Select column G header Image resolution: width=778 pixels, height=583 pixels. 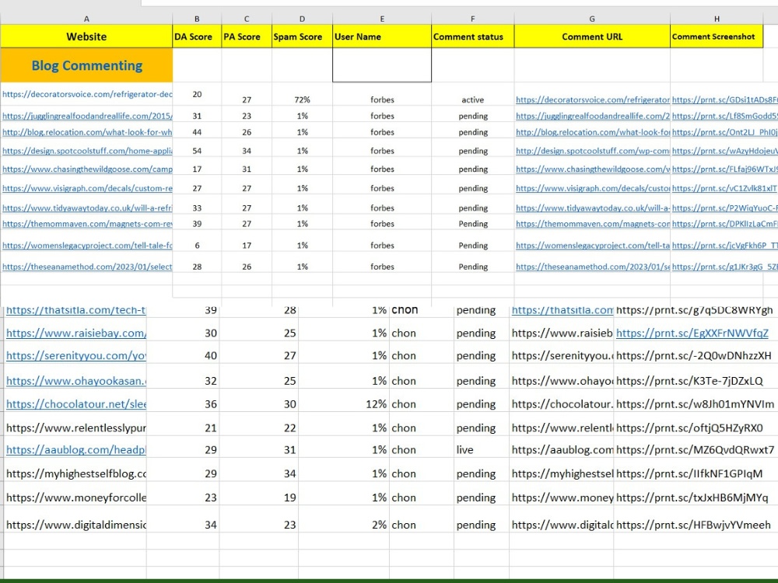592,19
